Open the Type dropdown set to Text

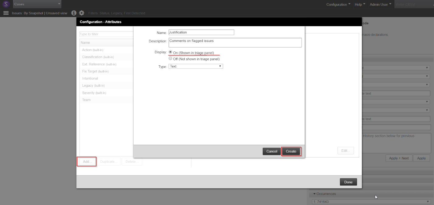pyautogui.click(x=196, y=66)
